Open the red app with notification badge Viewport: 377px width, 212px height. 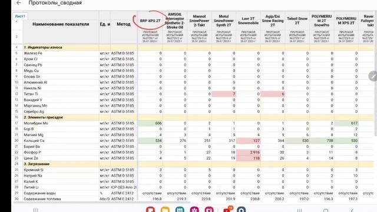[x=228, y=209]
